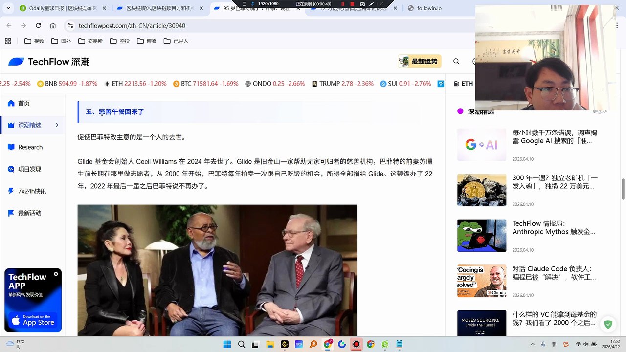626x352 pixels.
Task: Click the BTC 71581.64 ticker
Action: pos(206,84)
